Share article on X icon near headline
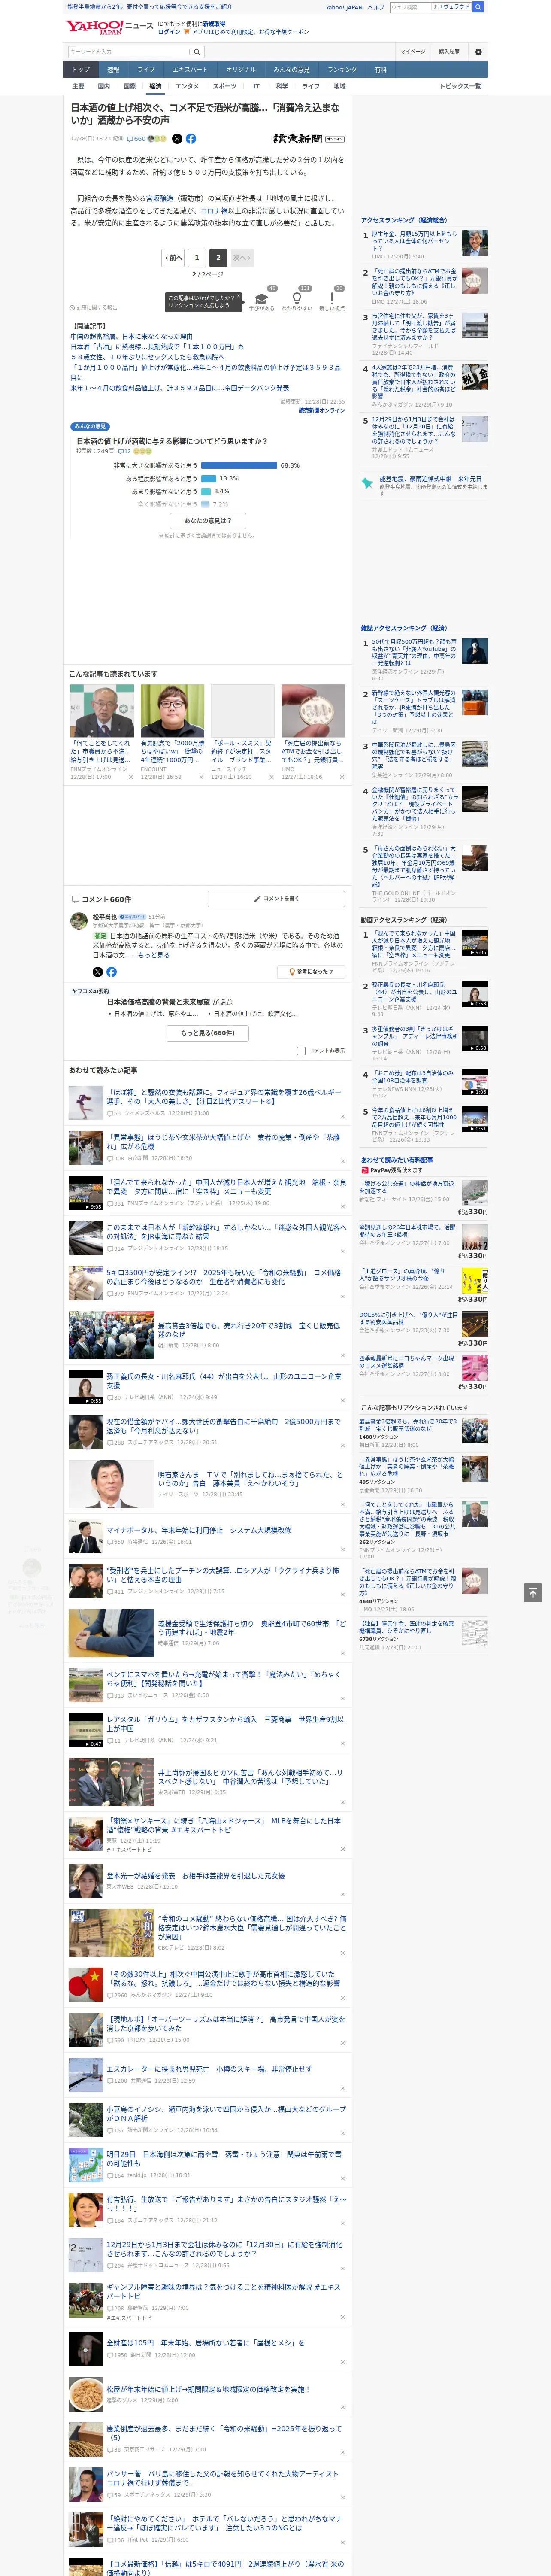This screenshot has width=551, height=2576. pyautogui.click(x=177, y=139)
